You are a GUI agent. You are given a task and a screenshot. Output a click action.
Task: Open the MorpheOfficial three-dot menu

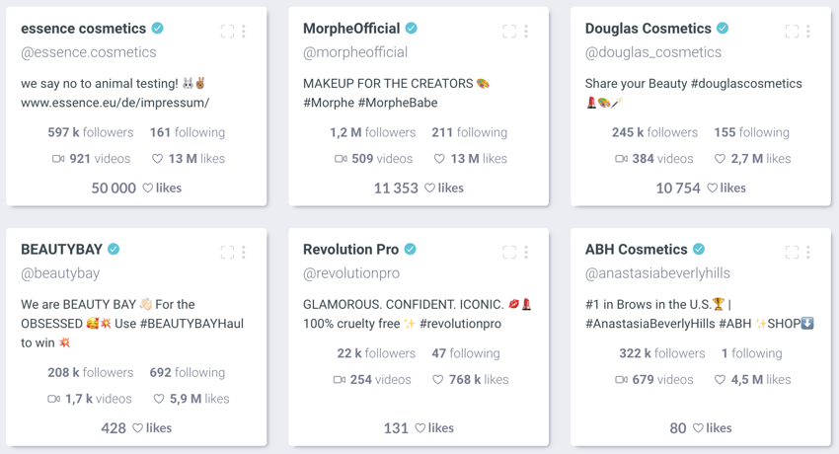click(x=526, y=32)
